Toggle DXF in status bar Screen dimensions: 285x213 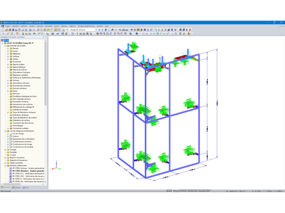[209, 191]
